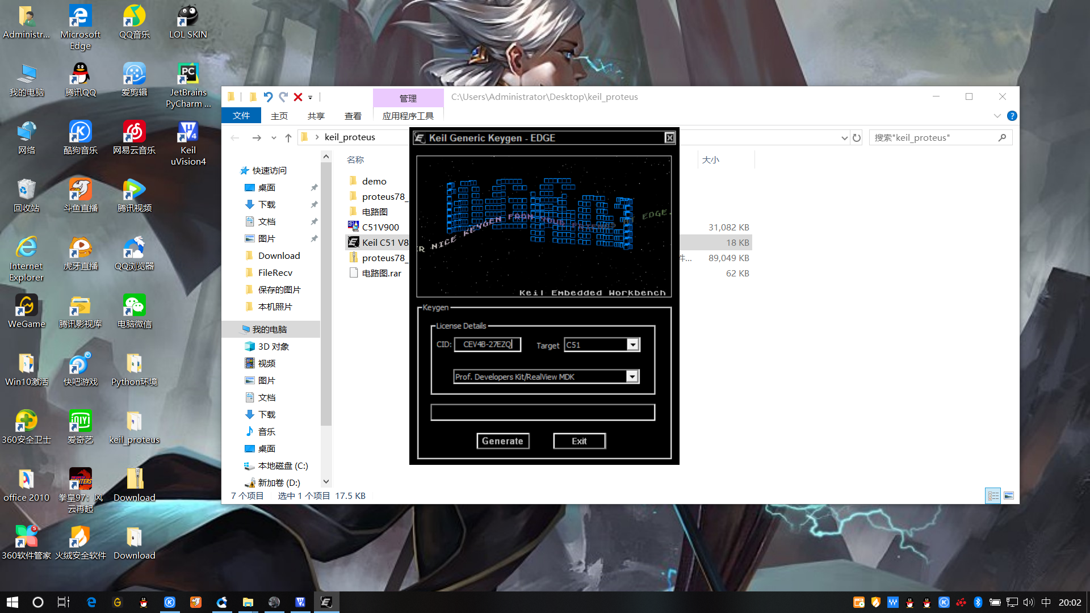Open the 文件 menu tab

[x=241, y=116]
